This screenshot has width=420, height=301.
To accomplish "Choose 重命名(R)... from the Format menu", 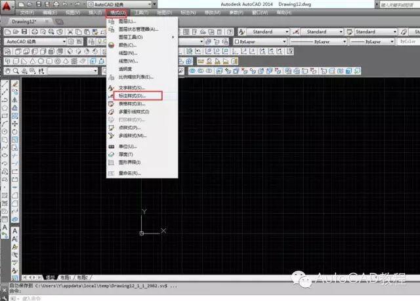I will pyautogui.click(x=142, y=173).
